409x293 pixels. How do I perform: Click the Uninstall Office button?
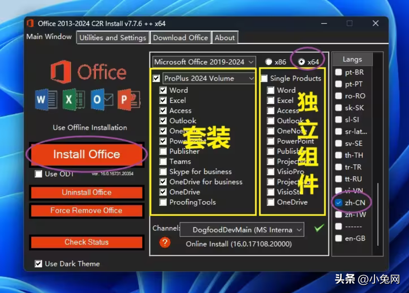86,192
